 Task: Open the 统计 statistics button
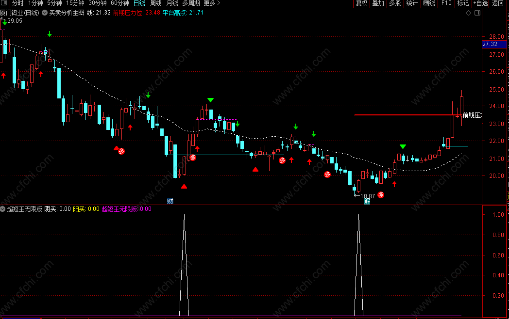(412, 3)
